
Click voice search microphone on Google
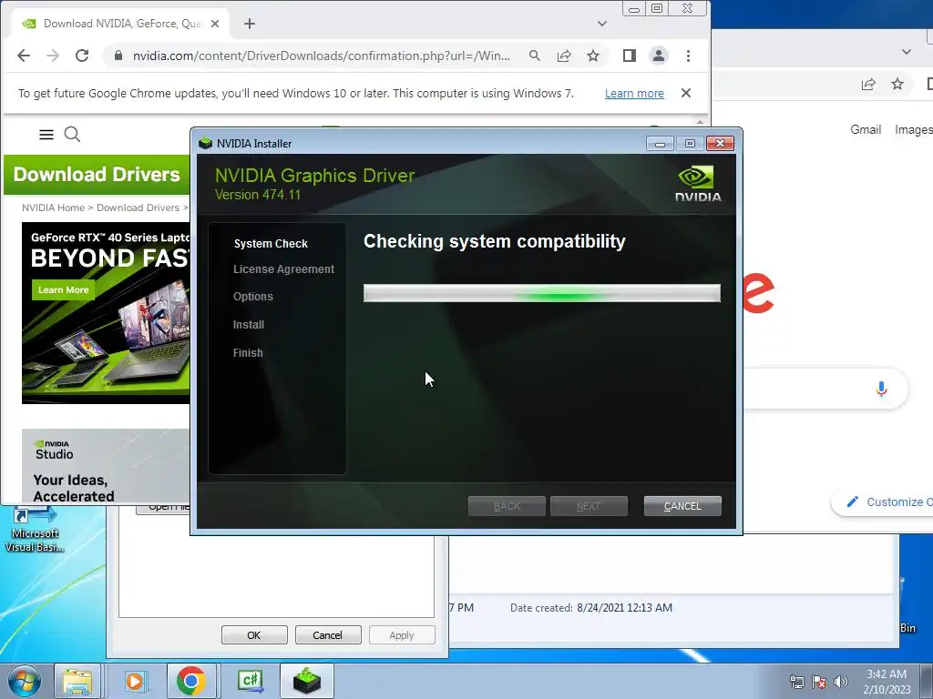coord(881,389)
